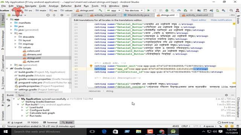This screenshot has width=241, height=135.
Task: Click the resources breadcrumb below editor
Action: (x=95, y=91)
